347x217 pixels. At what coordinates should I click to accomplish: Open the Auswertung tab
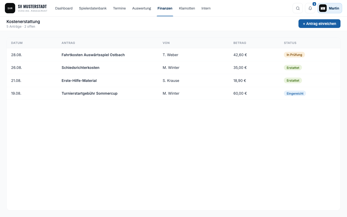click(x=142, y=8)
